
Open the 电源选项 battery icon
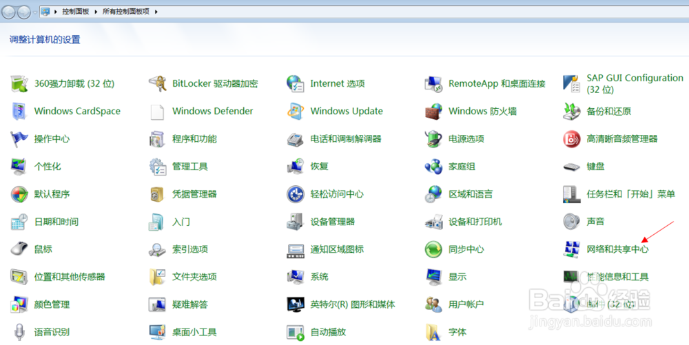(x=433, y=138)
